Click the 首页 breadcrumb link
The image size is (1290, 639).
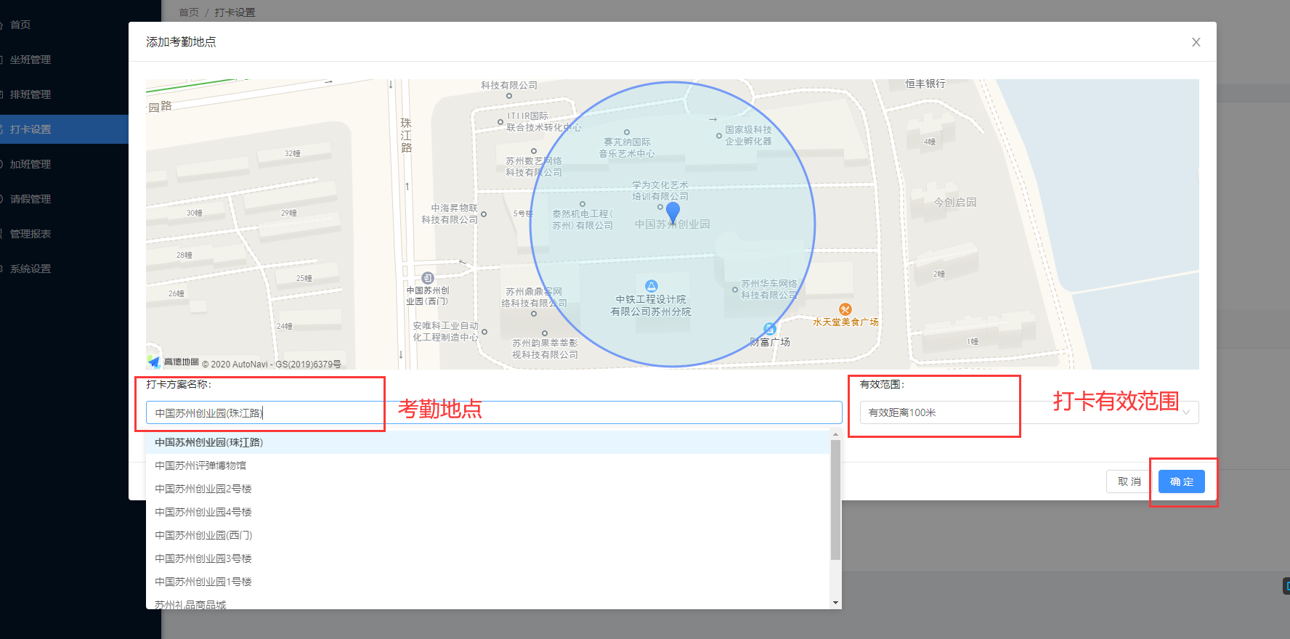point(189,12)
